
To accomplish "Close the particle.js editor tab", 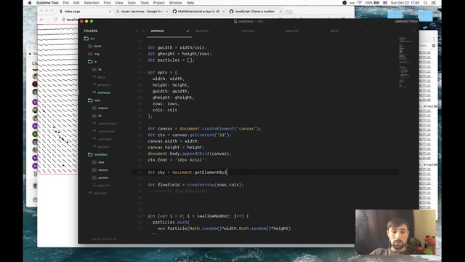I will 232,31.
